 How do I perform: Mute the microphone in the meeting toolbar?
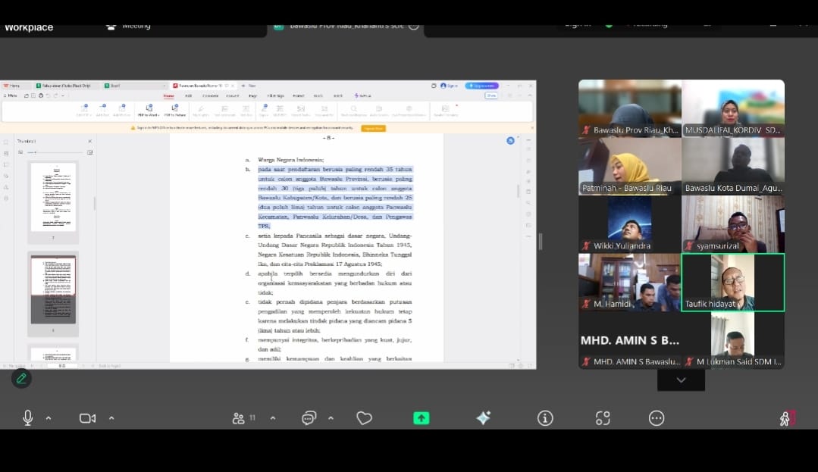click(x=28, y=418)
